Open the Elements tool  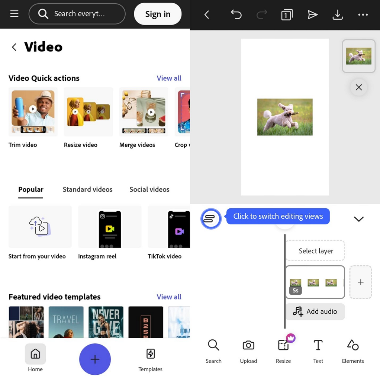pos(353,351)
